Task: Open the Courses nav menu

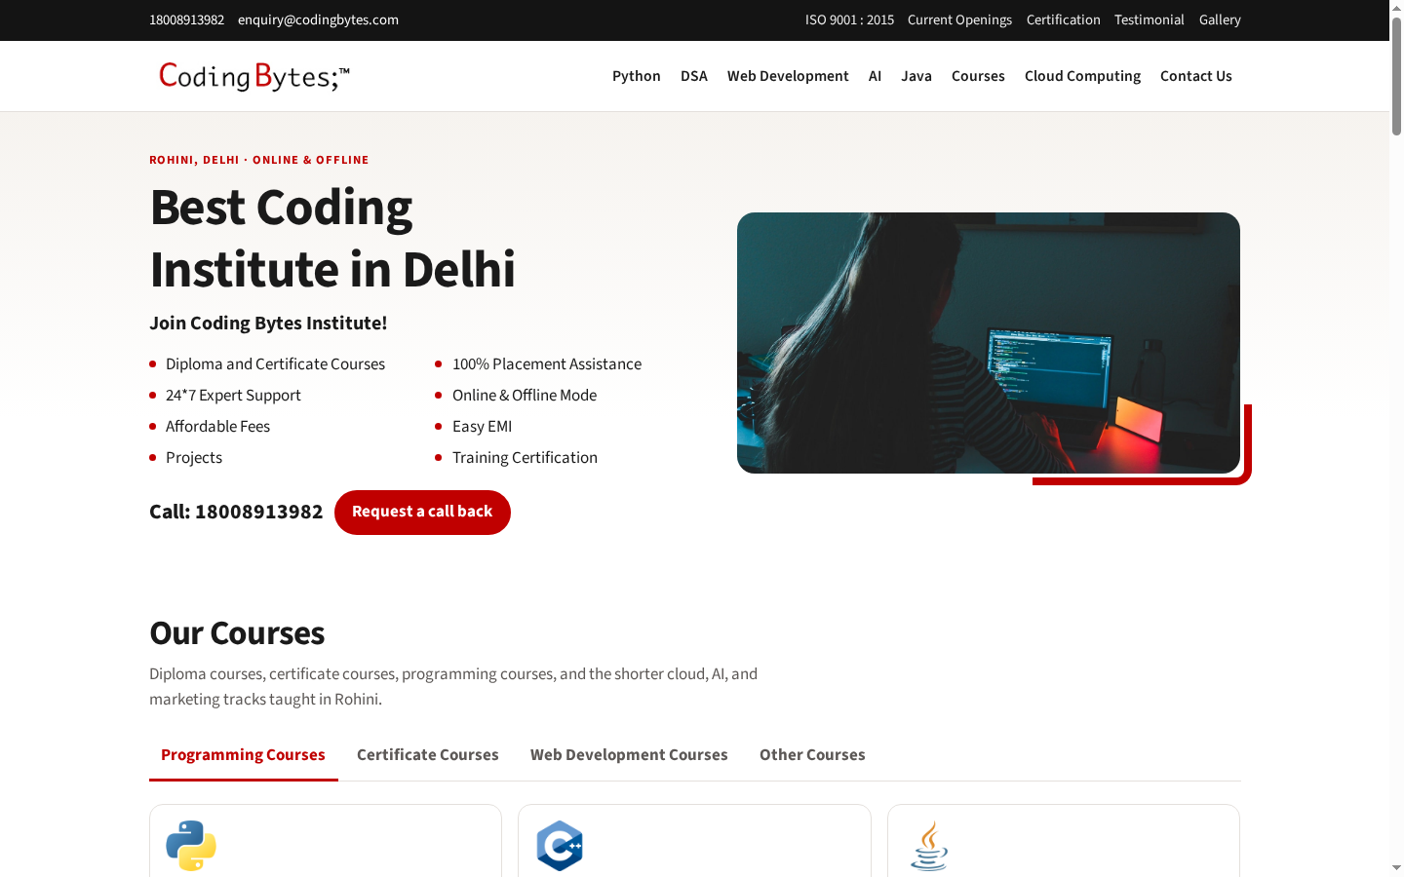Action: [978, 76]
